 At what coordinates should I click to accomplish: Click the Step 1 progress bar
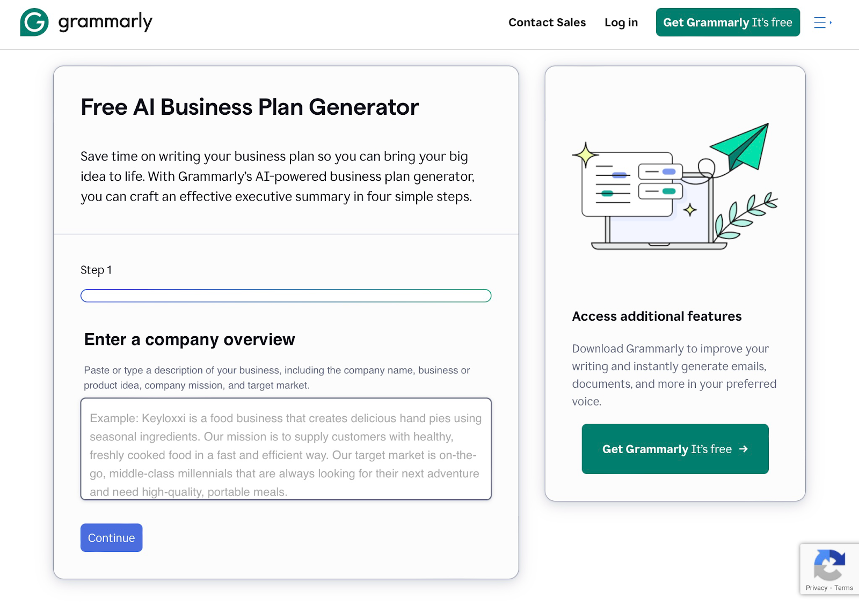coord(286,295)
